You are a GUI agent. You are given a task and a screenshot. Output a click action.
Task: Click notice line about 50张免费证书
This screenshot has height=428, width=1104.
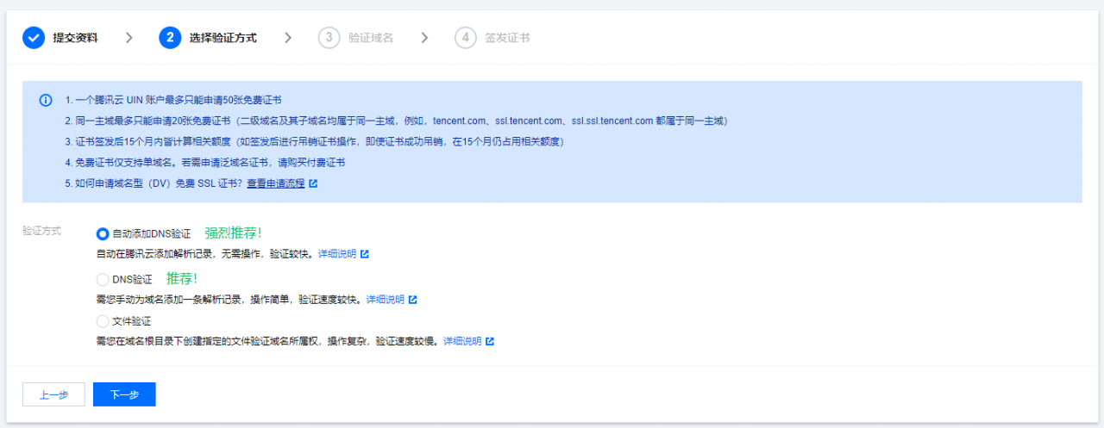click(172, 101)
